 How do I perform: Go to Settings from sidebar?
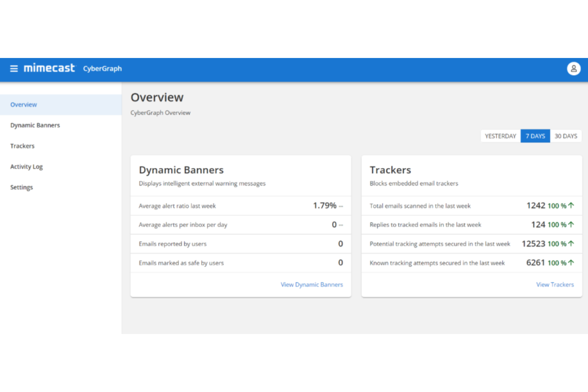click(x=21, y=187)
